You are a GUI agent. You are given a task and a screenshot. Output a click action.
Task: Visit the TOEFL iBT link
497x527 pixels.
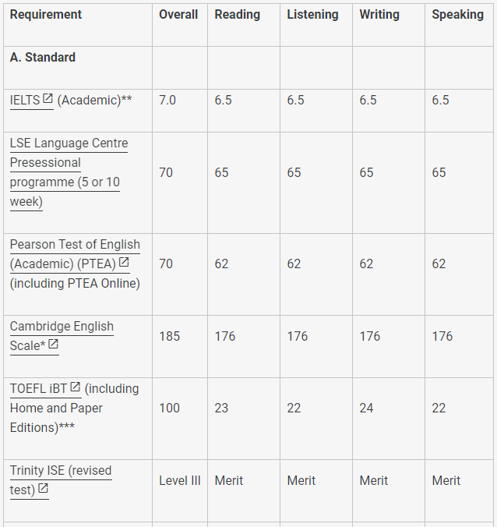(45, 388)
